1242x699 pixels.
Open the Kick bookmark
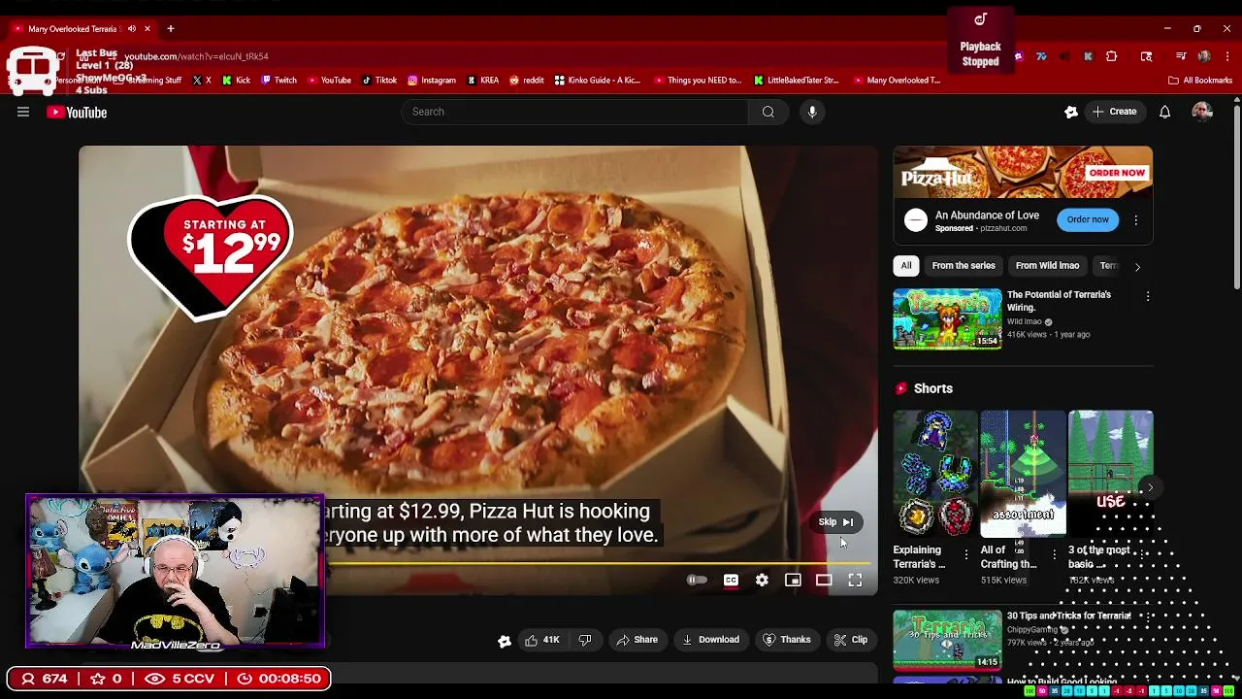point(236,81)
